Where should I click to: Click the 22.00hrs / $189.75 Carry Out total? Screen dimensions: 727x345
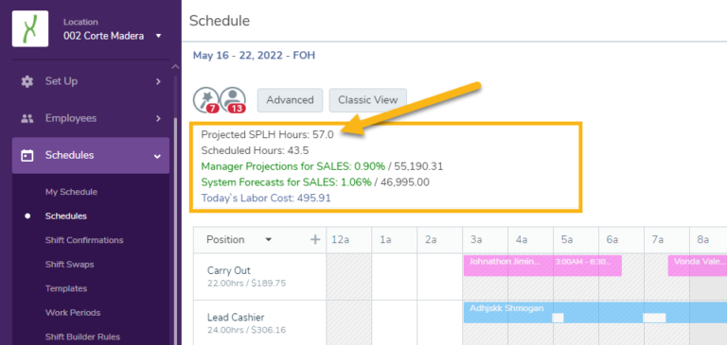(x=247, y=283)
